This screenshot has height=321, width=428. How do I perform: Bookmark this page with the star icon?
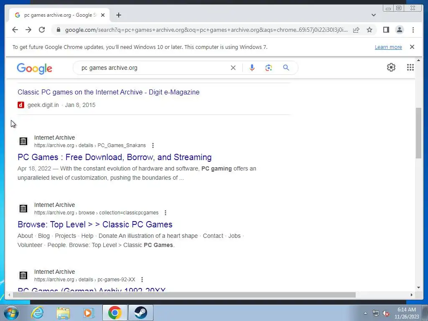(x=369, y=30)
